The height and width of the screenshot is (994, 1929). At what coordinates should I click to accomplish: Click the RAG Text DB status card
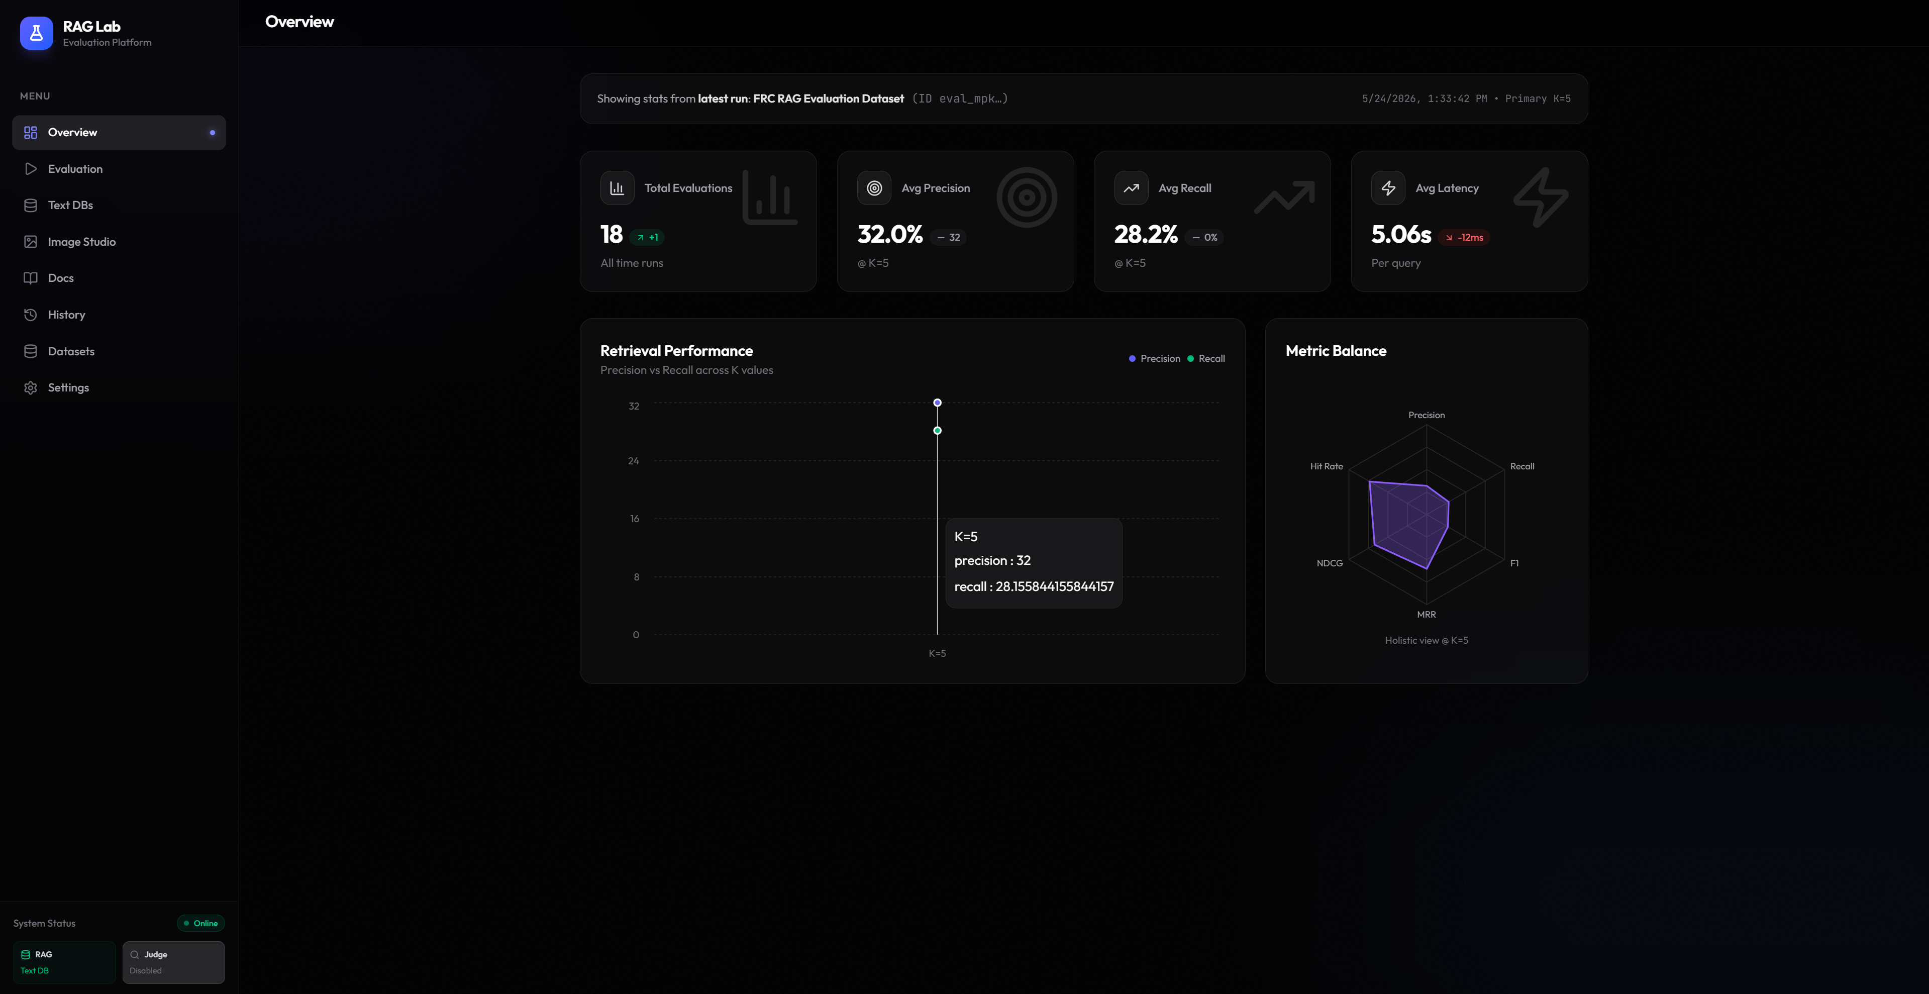coord(64,962)
